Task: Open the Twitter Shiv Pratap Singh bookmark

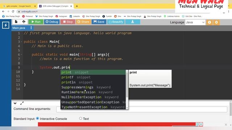Action: pos(44,16)
